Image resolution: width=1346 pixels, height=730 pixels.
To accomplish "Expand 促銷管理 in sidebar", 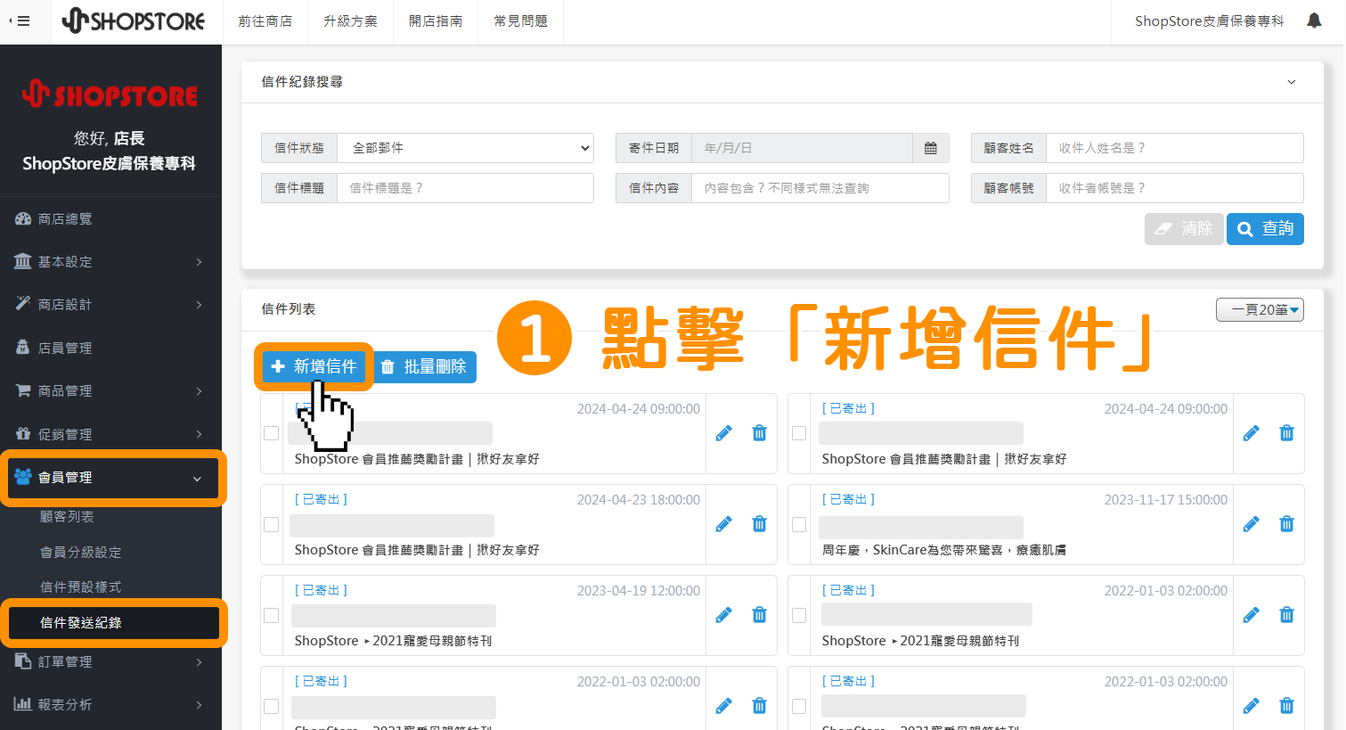I will click(110, 435).
